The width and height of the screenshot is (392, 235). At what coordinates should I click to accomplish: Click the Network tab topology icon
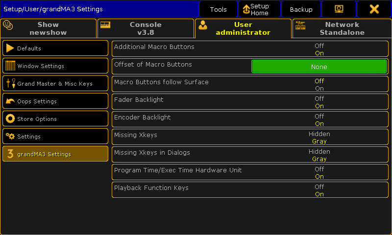coord(300,25)
